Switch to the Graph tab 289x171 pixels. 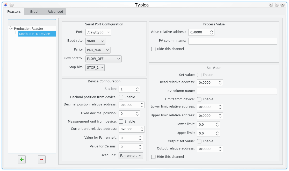[34, 12]
